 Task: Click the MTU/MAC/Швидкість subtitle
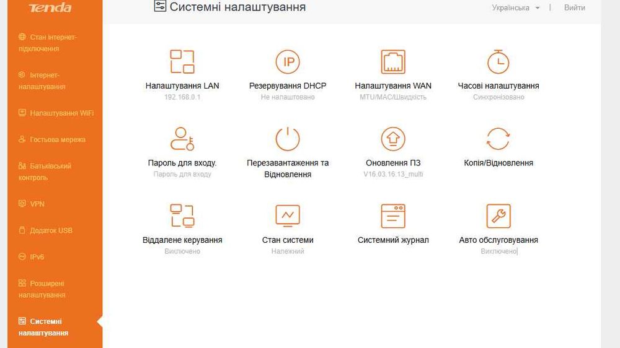393,97
